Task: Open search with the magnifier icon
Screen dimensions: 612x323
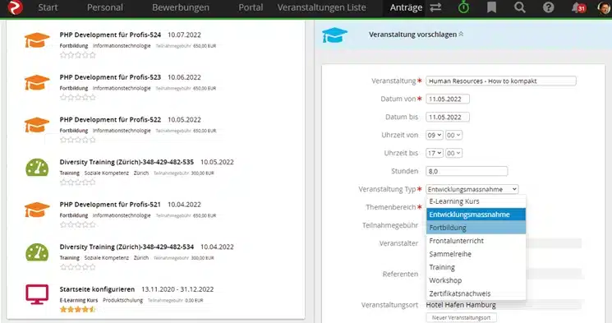Action: point(519,7)
